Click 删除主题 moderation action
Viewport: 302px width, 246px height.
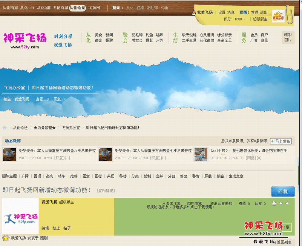[9, 176]
